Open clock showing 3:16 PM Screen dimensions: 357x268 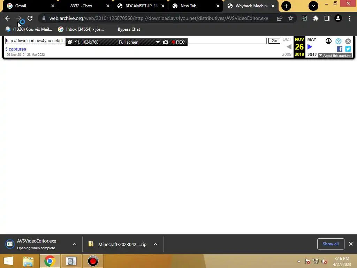pos(342,261)
